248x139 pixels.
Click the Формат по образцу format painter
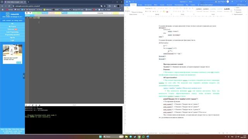[137, 12]
